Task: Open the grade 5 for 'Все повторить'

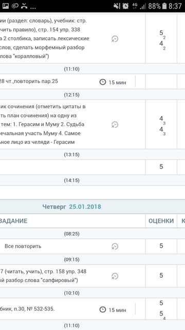Action: [161, 246]
